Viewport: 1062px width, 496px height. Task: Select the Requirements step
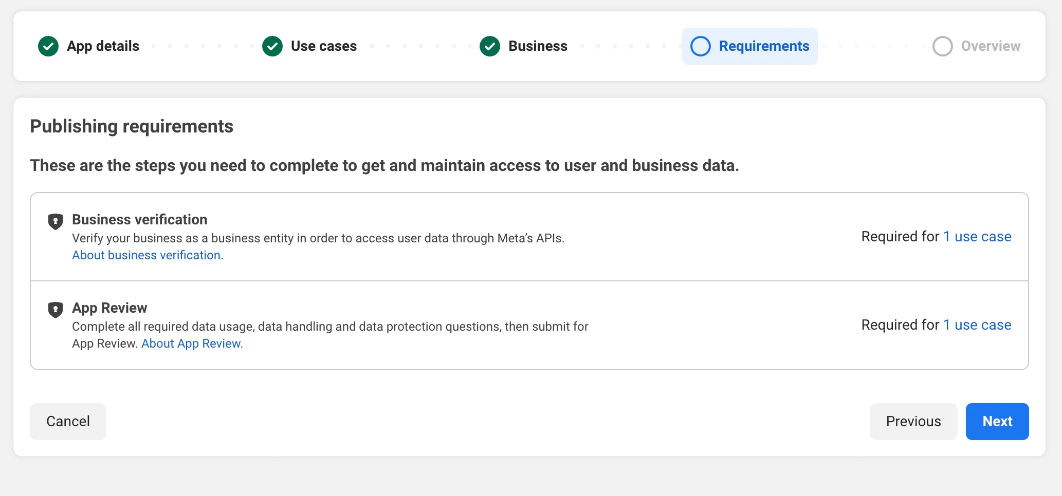pyautogui.click(x=750, y=46)
